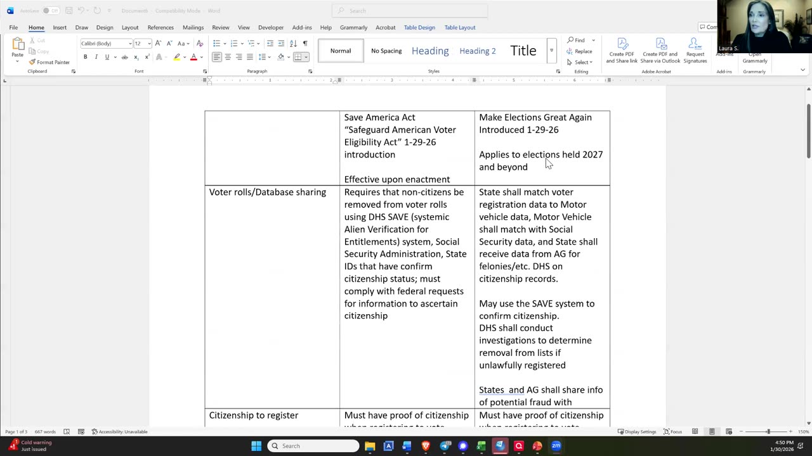Apply text highlight color

click(177, 57)
